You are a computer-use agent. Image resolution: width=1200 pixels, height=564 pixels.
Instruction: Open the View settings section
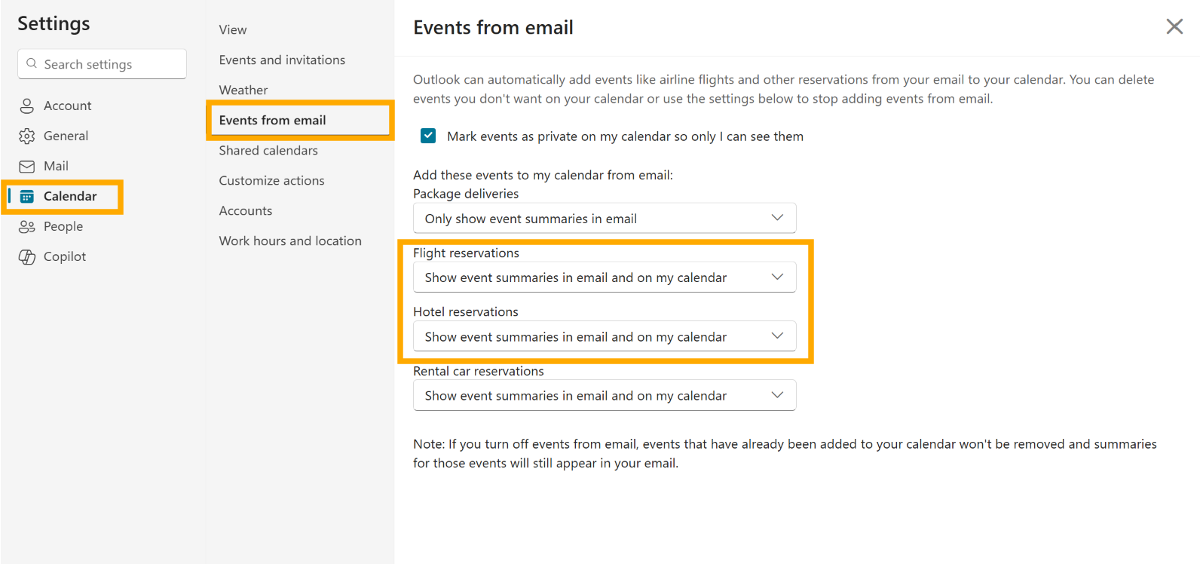tap(233, 30)
